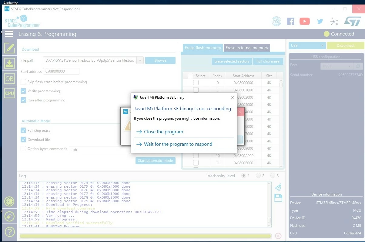Open the Port USB1 dropdown
The image size is (365, 242).
pos(337,66)
